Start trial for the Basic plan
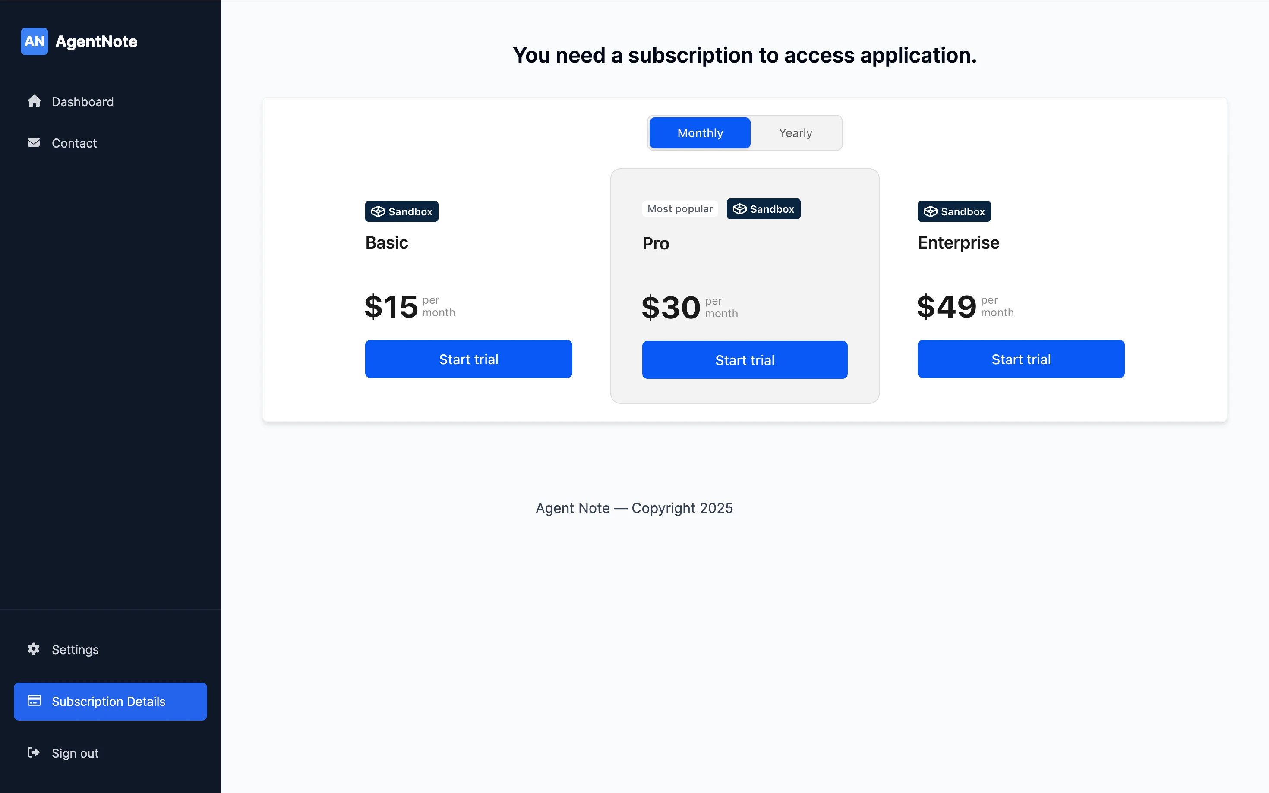Image resolution: width=1269 pixels, height=793 pixels. click(x=468, y=359)
